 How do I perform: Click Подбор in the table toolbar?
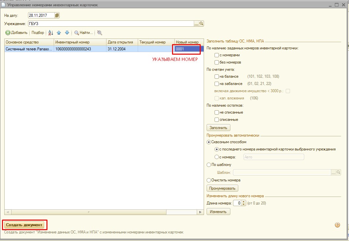click(38, 33)
